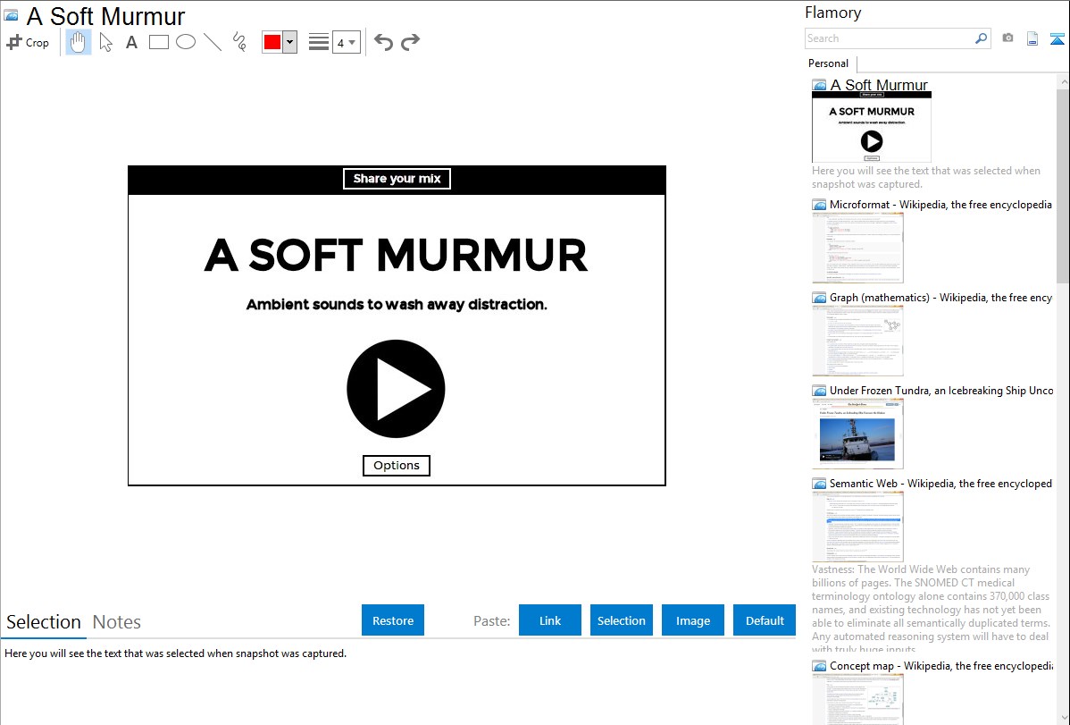Open the A Soft Murmur thumbnail
This screenshot has height=725, width=1070.
point(872,127)
